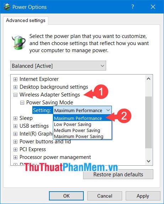
Task: Expand the Internet Explorer node
Action: [15, 79]
